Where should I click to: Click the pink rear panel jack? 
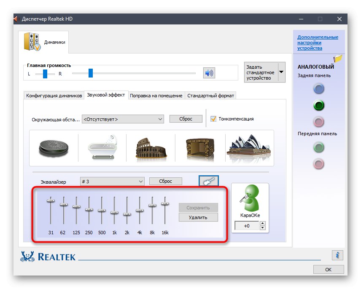(319, 122)
